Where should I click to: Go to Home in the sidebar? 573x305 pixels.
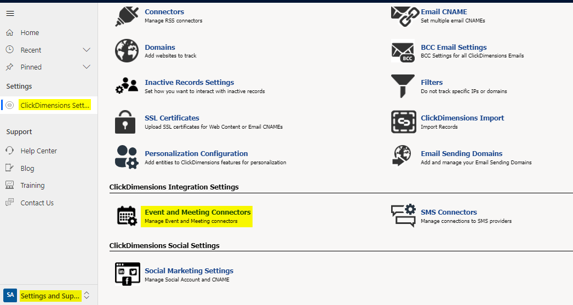point(30,33)
